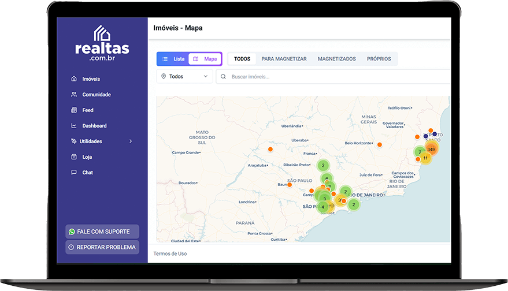Click the map icon in the Mapa toggle
This screenshot has width=508, height=291.
coord(196,59)
